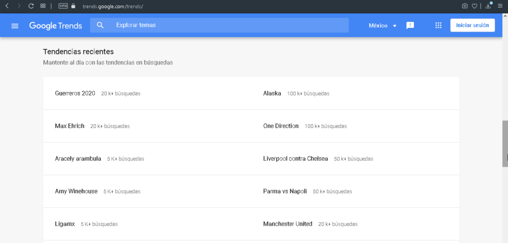This screenshot has width=508, height=243.
Task: Open the México country dropdown
Action: pos(382,26)
